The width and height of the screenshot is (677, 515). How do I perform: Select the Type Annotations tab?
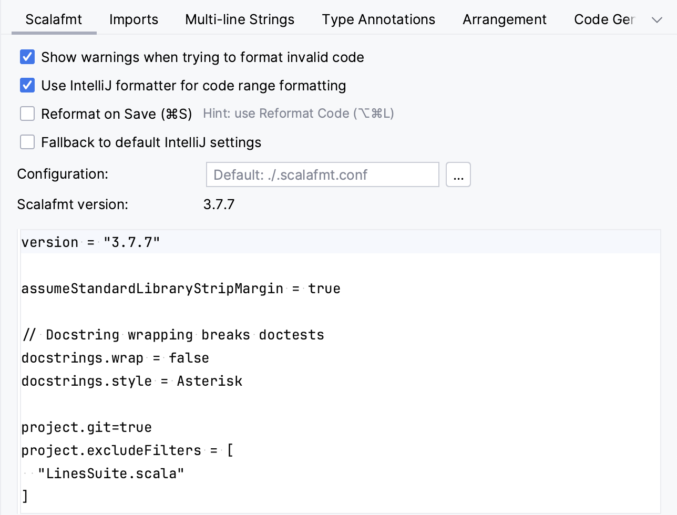(378, 19)
